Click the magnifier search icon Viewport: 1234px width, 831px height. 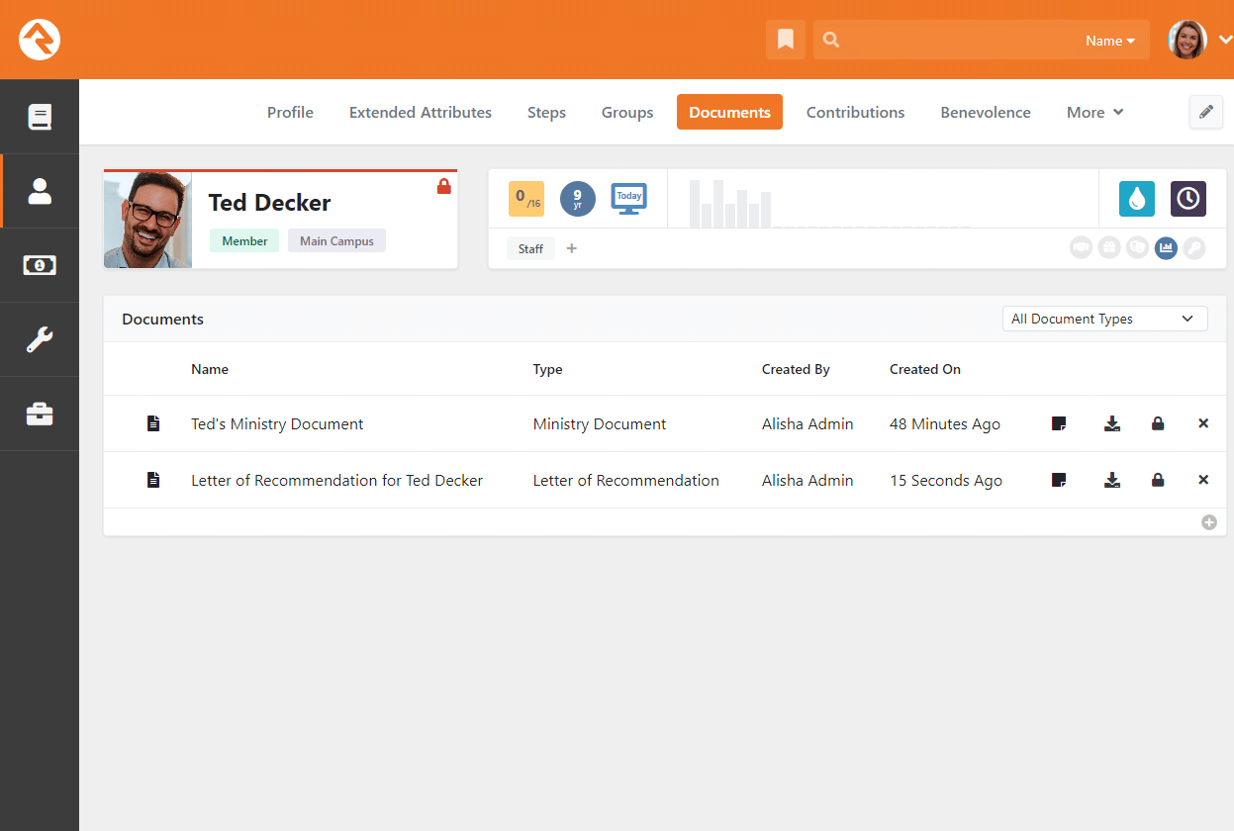tap(831, 40)
